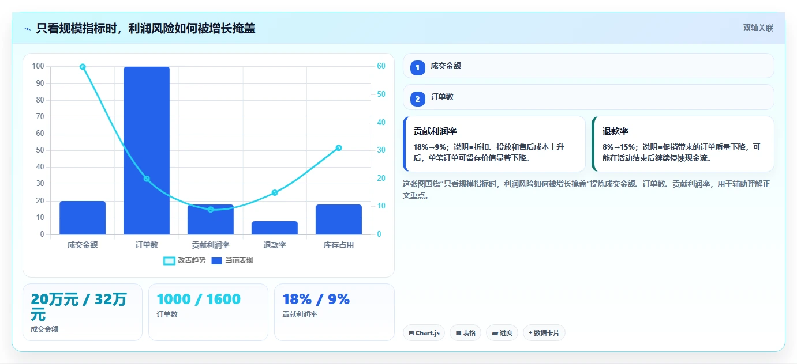This screenshot has width=797, height=364.
Task: Click the x-axis label 退款率
Action: point(275,245)
